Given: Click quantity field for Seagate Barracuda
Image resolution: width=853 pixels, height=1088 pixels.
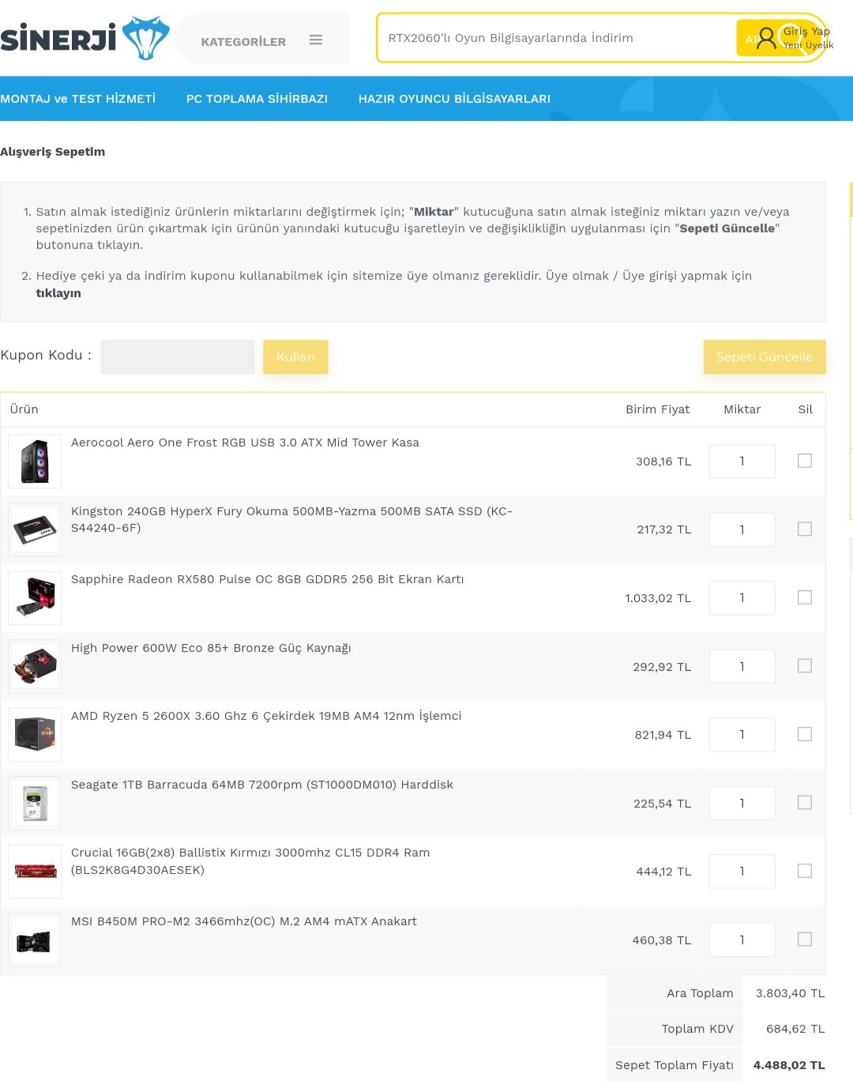Looking at the screenshot, I should click(742, 804).
